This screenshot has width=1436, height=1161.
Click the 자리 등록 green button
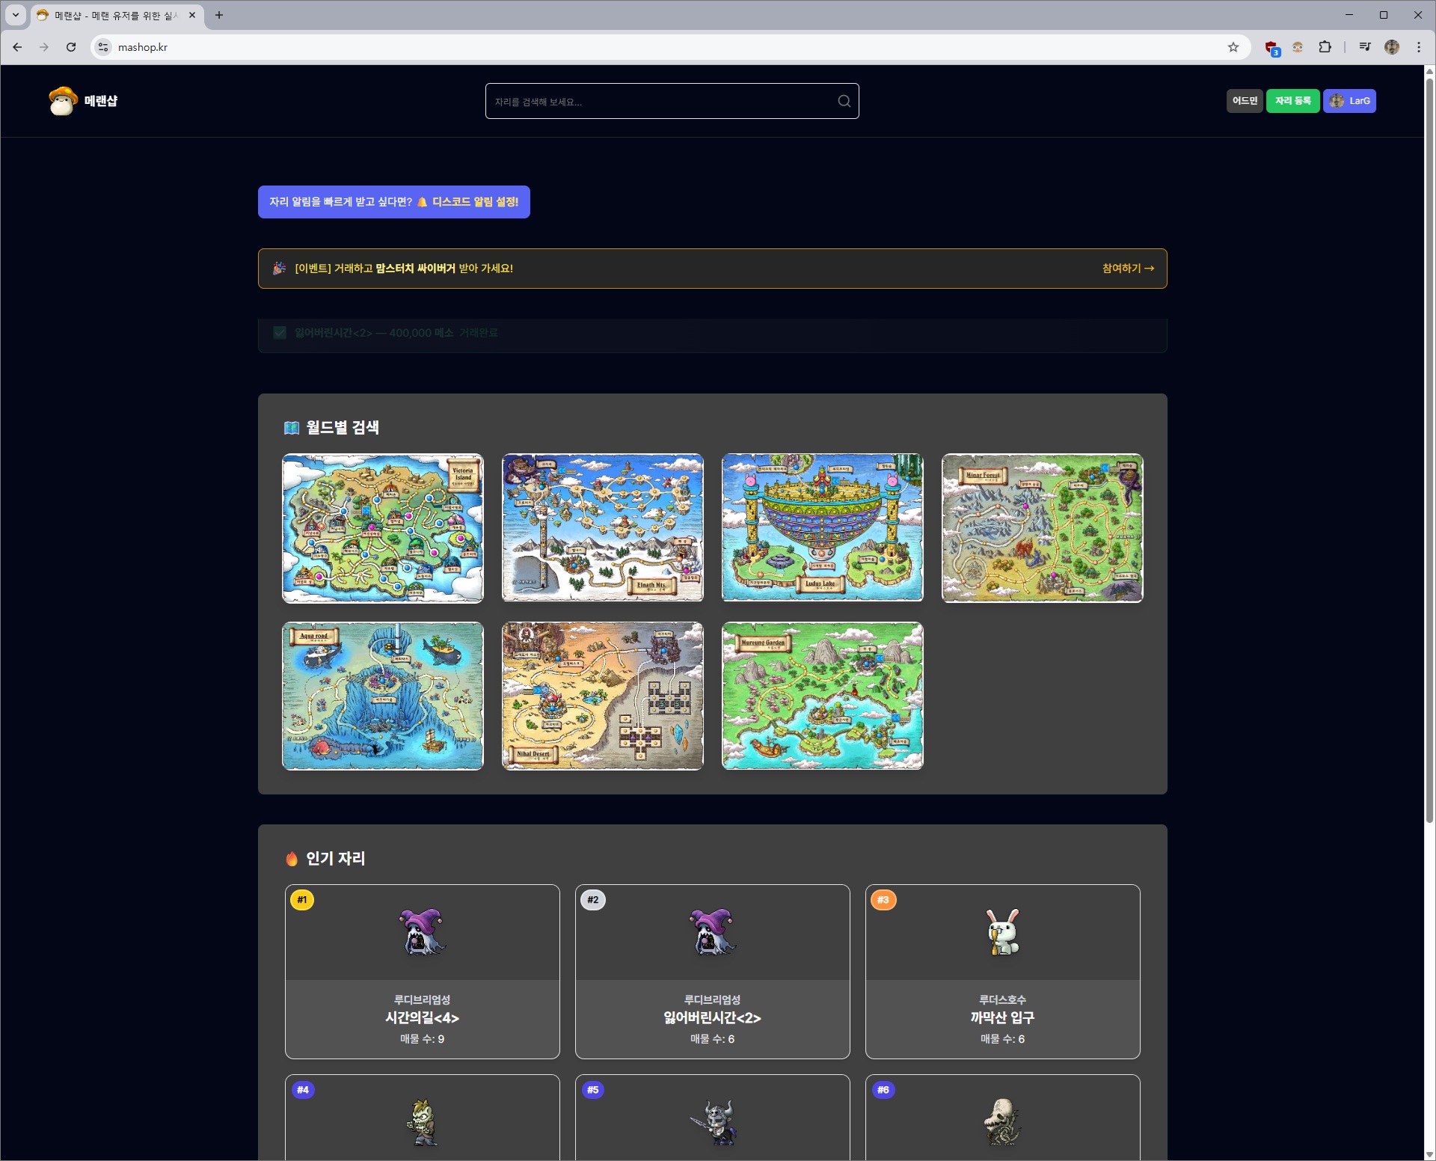pyautogui.click(x=1292, y=101)
